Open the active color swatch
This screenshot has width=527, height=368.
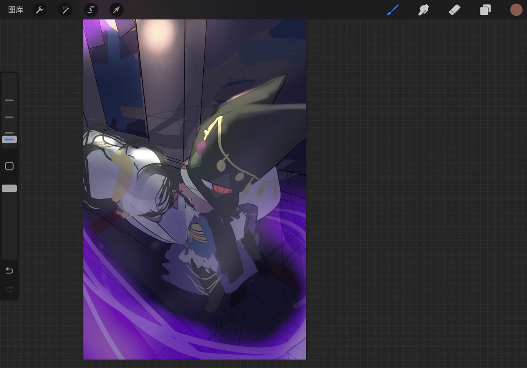pos(516,10)
